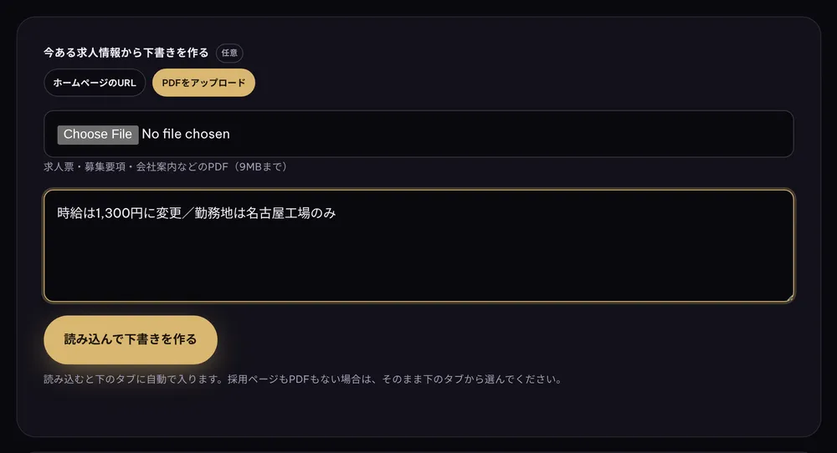Place cursor on 時給は in the textarea
Screen dimensions: 837x453
coord(76,213)
